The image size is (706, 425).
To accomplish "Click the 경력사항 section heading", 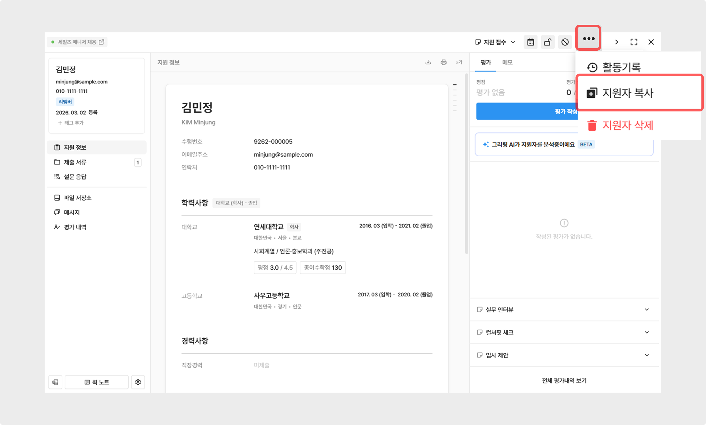I will [x=195, y=341].
